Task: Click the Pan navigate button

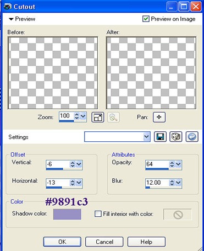Action: click(x=159, y=117)
